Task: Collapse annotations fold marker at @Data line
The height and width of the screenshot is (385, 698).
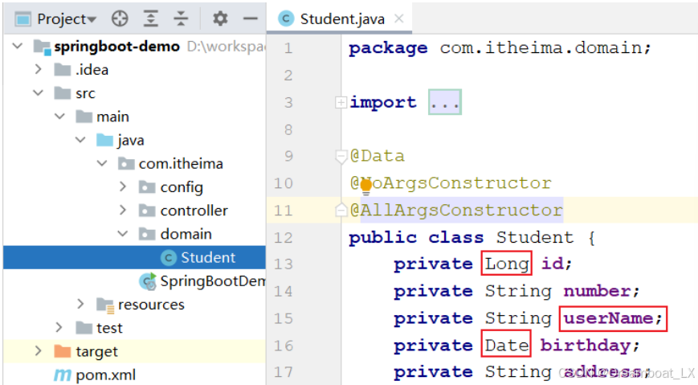Action: pyautogui.click(x=341, y=157)
